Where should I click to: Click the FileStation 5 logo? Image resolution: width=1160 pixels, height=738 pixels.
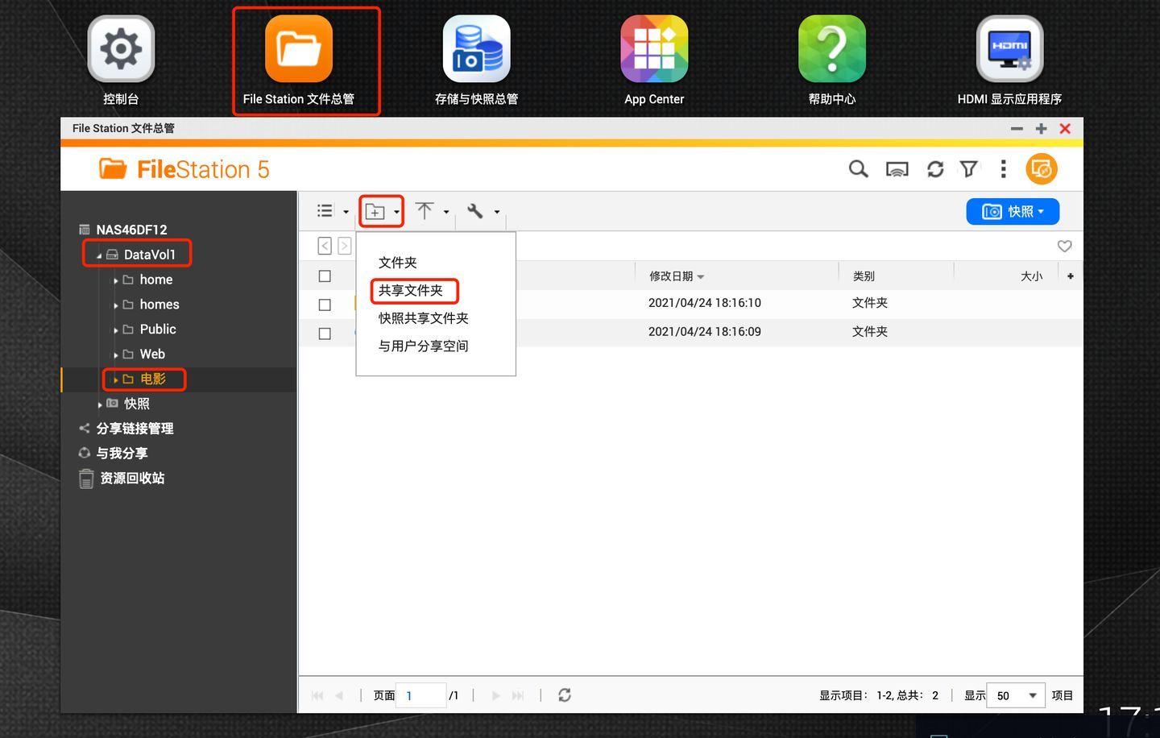tap(184, 169)
